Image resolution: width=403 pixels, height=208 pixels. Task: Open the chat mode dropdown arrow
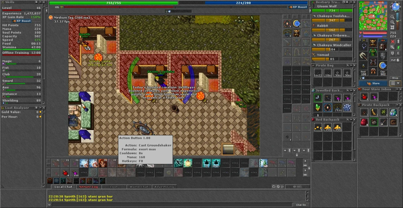(50, 205)
